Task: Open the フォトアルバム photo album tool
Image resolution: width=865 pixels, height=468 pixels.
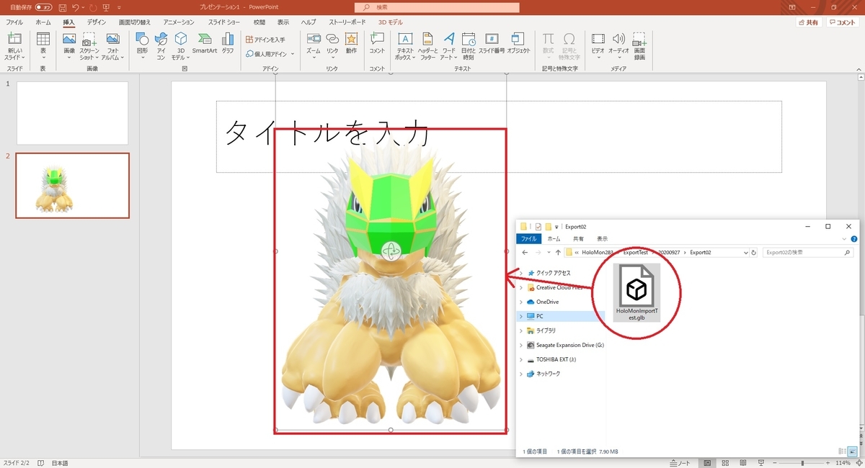Action: pos(113,46)
